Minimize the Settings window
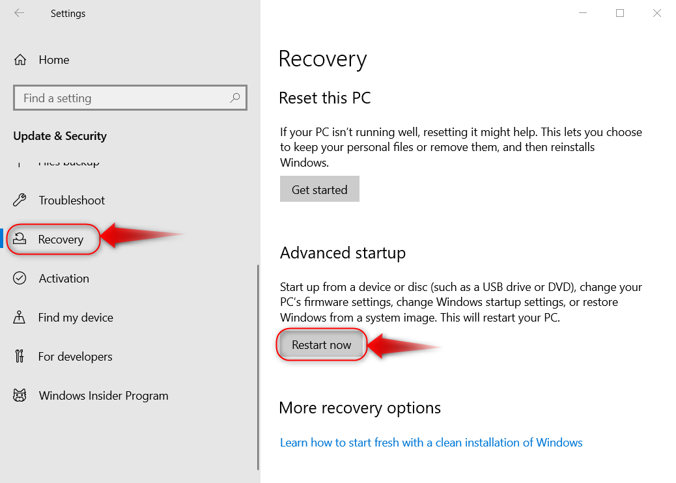Viewport: 676px width, 483px height. 582,13
